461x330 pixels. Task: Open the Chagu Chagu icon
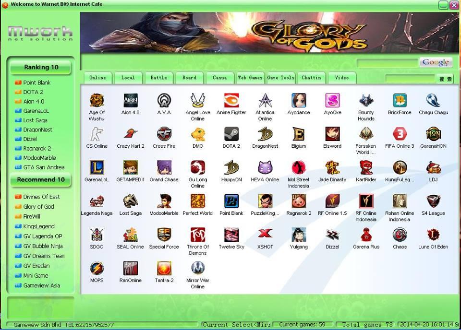coord(433,100)
